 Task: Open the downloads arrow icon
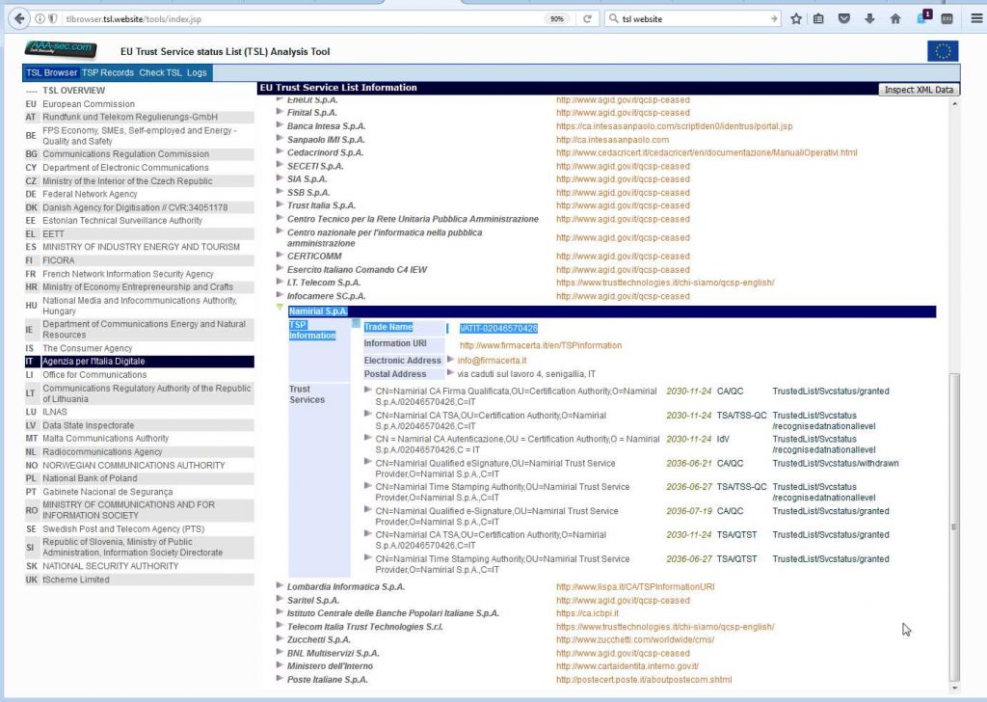(869, 18)
